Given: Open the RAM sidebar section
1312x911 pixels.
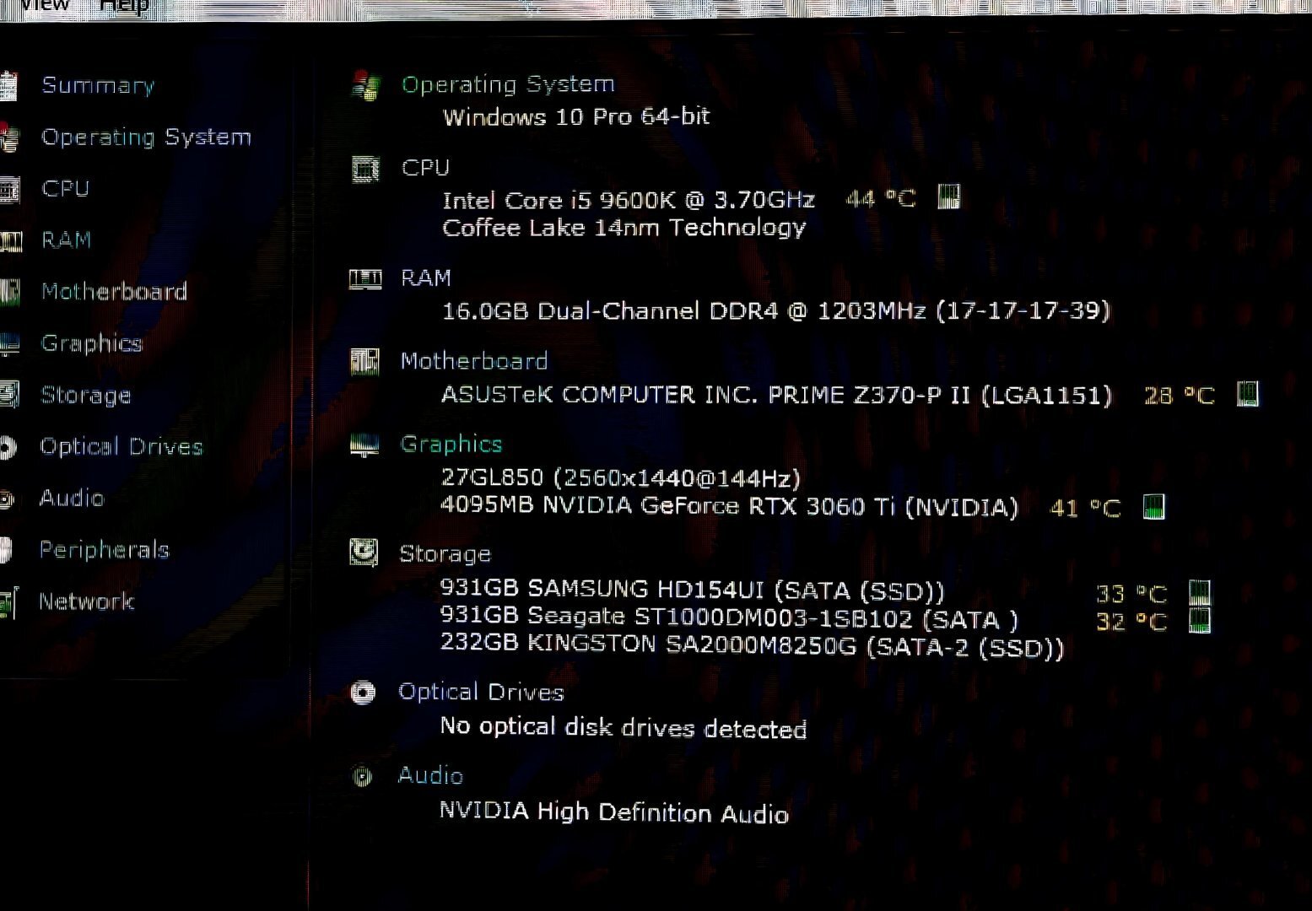Looking at the screenshot, I should point(66,240).
